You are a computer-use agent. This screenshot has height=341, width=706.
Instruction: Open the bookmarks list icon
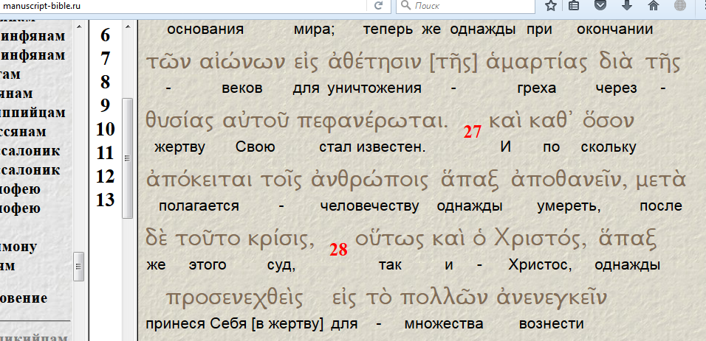point(575,6)
